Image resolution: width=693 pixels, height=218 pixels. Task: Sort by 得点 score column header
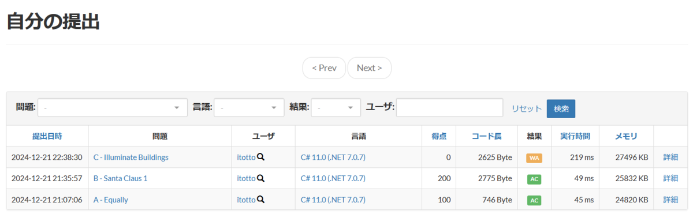439,136
